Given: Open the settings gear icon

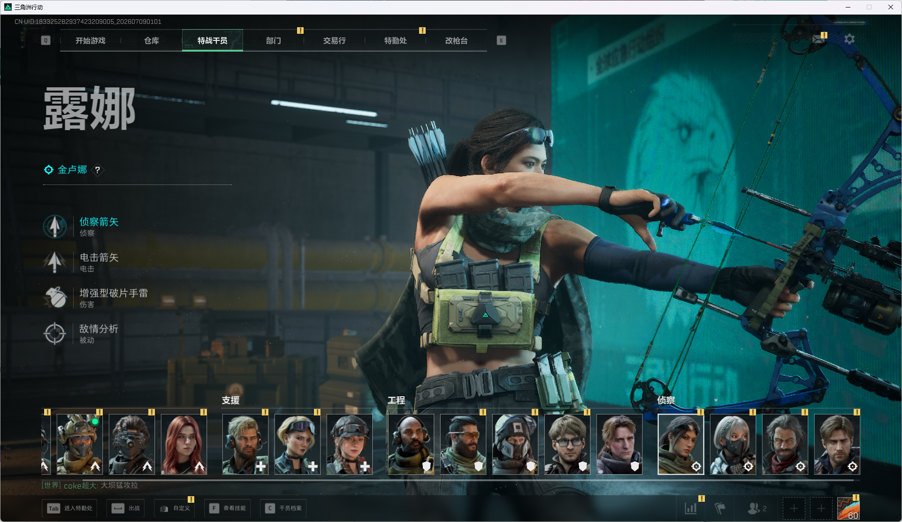Looking at the screenshot, I should (849, 39).
